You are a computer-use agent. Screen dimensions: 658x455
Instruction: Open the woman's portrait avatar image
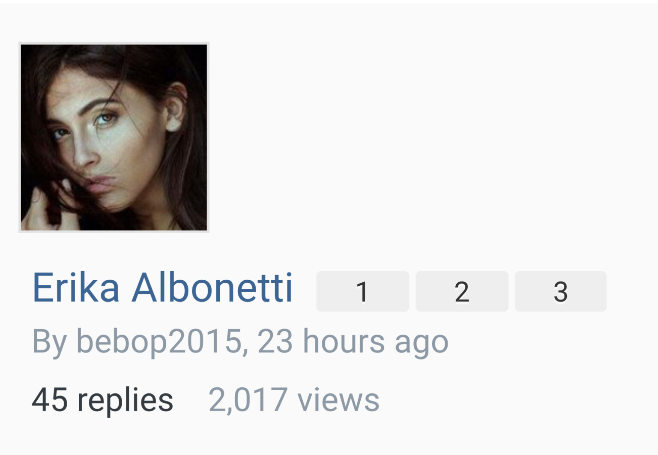point(114,138)
